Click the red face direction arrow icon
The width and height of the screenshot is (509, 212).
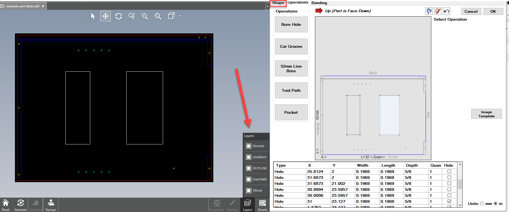pos(319,11)
